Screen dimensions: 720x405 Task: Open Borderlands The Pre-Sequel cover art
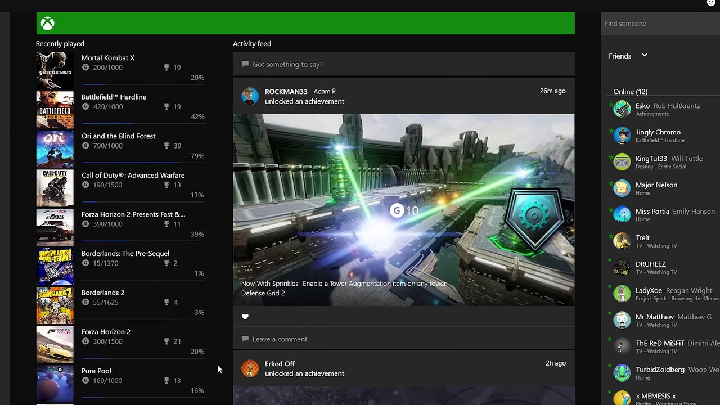[x=55, y=266]
